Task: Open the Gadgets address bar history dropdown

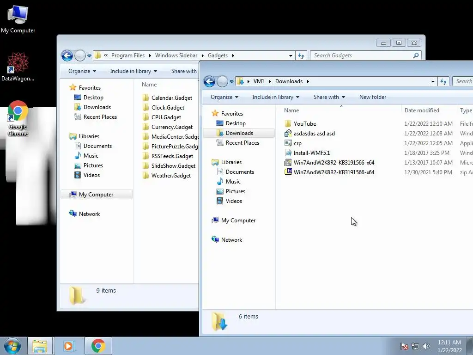Action: click(x=291, y=55)
